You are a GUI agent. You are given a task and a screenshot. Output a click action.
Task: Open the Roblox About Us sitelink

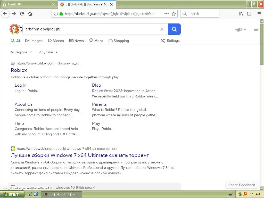click(23, 104)
